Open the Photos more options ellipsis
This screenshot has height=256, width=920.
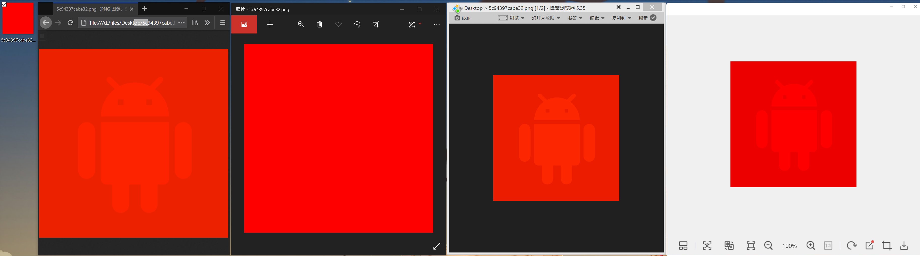(x=436, y=25)
